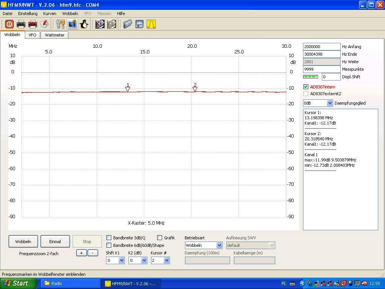Switch to the Wattmeter tab
The width and height of the screenshot is (385, 289).
(x=55, y=35)
